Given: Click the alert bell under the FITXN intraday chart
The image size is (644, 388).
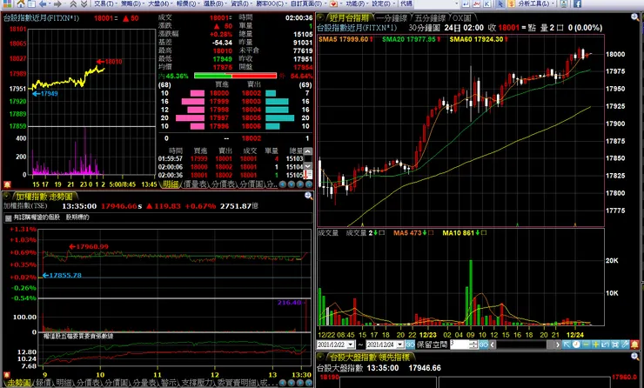Looking at the screenshot, I should point(7,184).
